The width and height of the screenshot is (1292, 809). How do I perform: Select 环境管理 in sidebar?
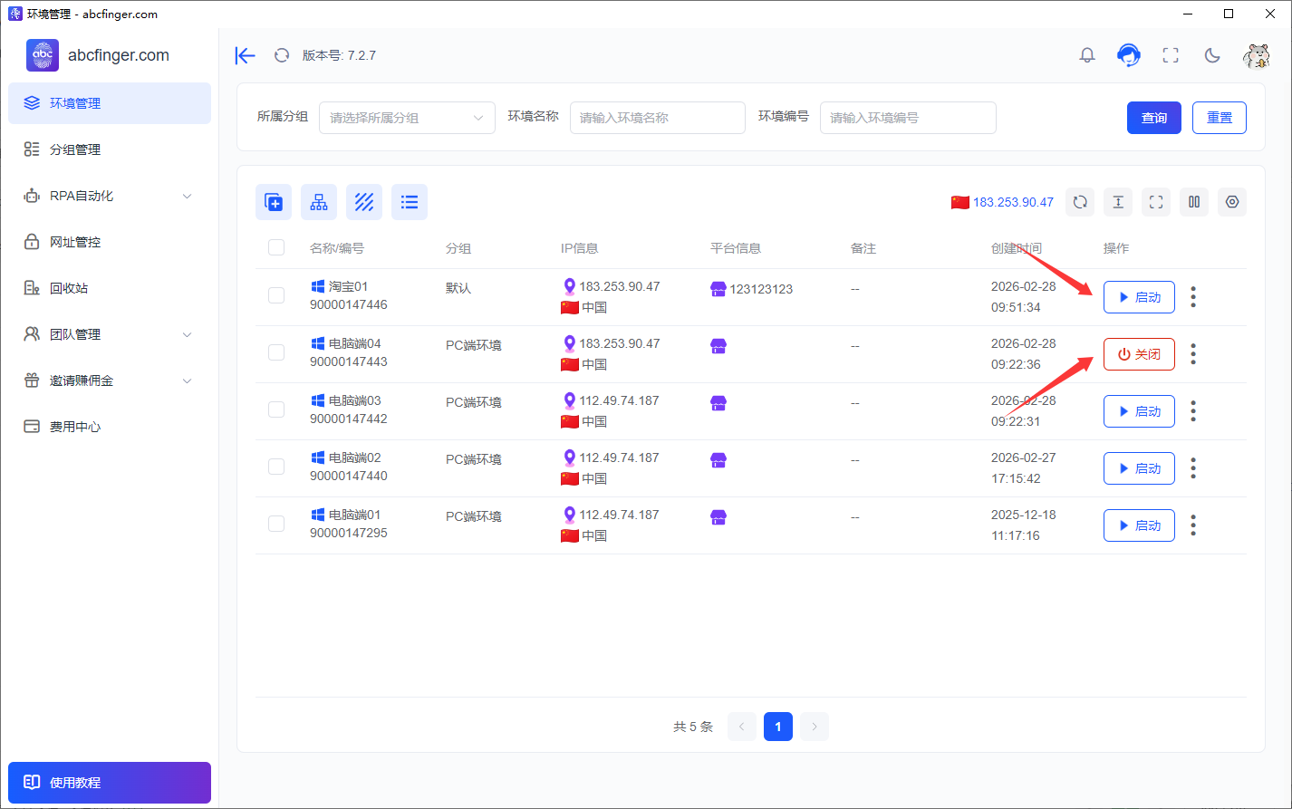110,103
